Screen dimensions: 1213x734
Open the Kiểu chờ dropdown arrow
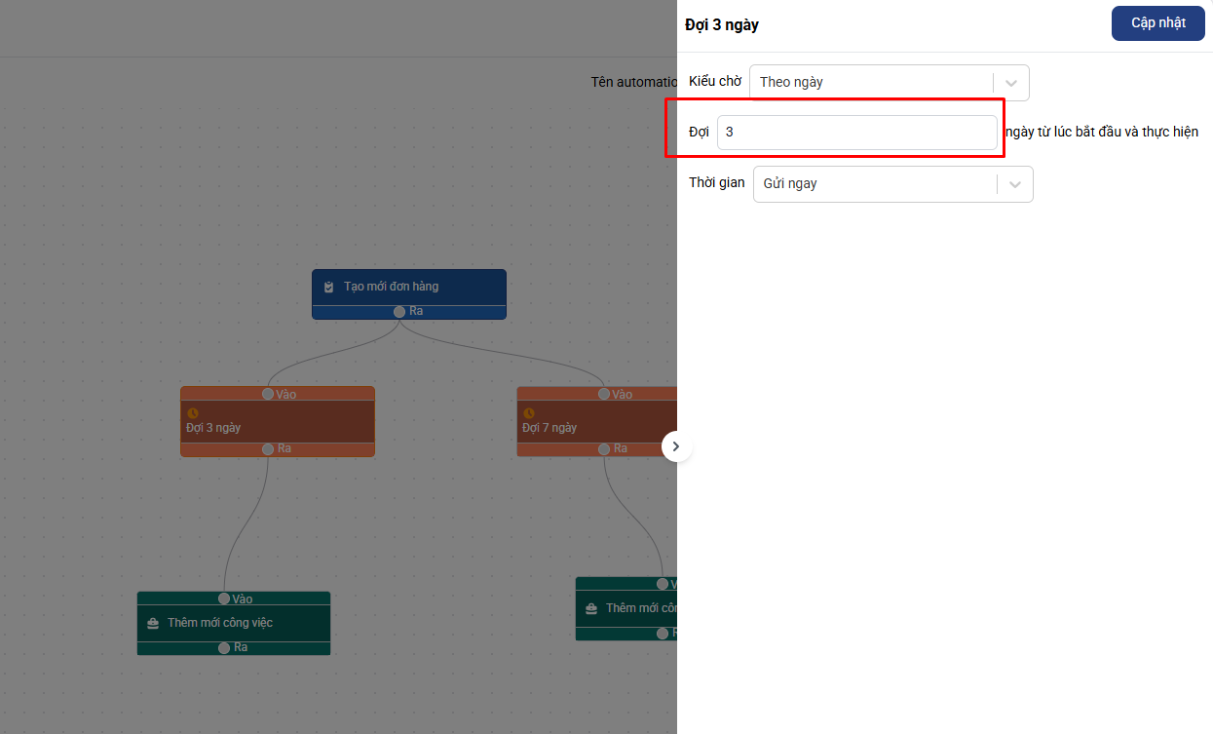(1011, 83)
